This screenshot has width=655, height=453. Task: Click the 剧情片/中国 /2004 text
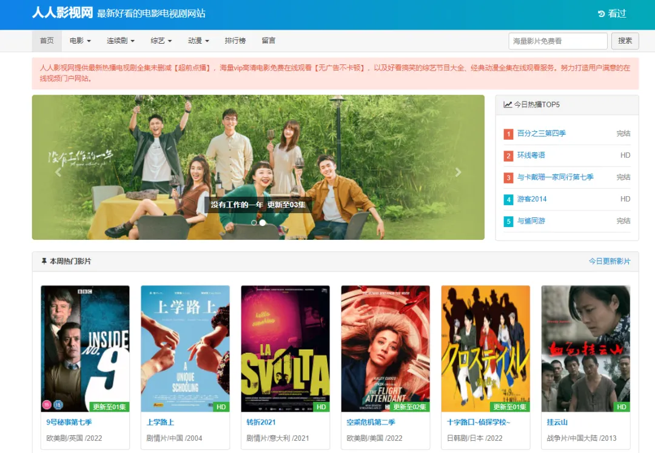[x=174, y=438]
